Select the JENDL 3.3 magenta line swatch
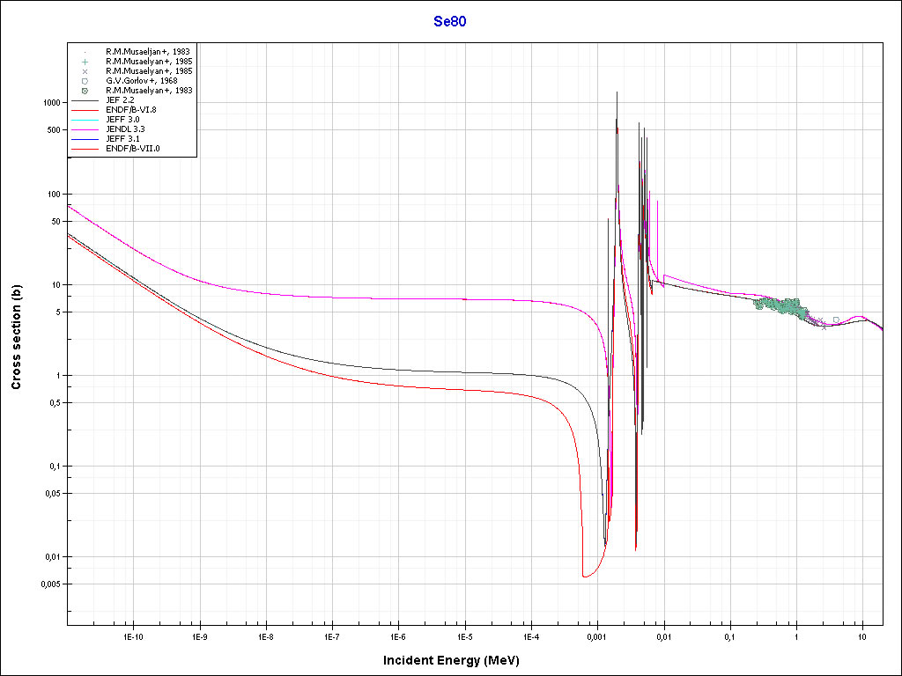This screenshot has height=676, width=902. [x=85, y=129]
